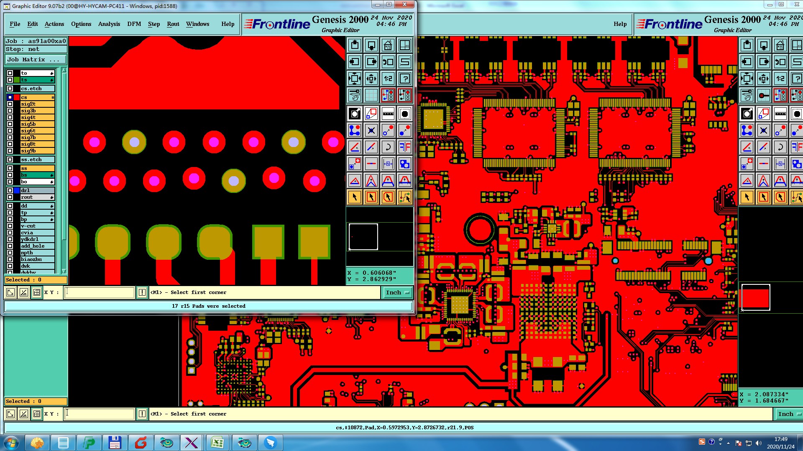Enable the drl layer checkbox
803x451 pixels.
pos(10,190)
